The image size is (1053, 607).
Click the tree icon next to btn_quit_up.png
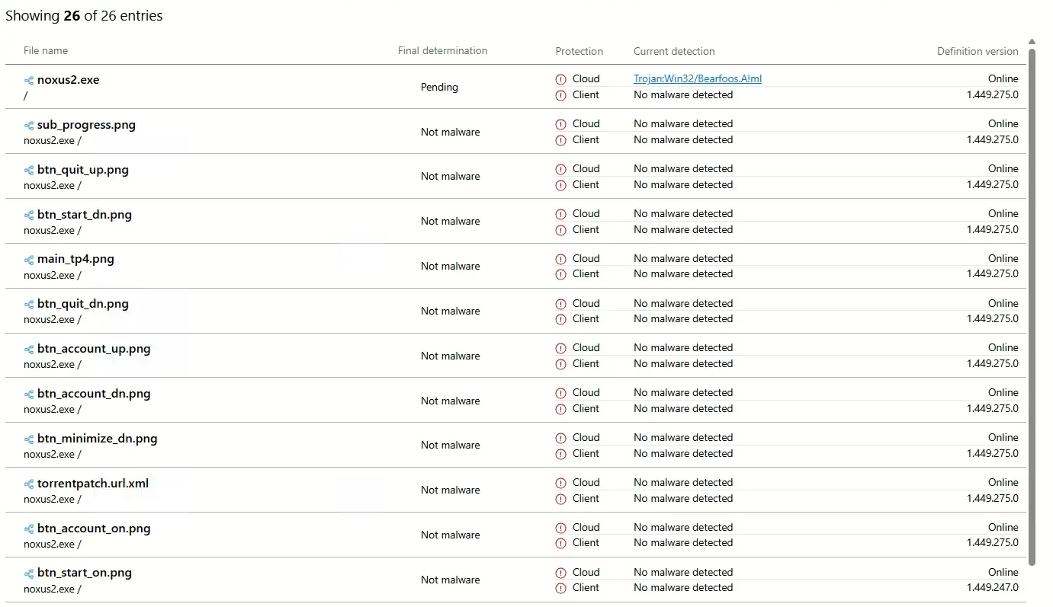pos(29,170)
